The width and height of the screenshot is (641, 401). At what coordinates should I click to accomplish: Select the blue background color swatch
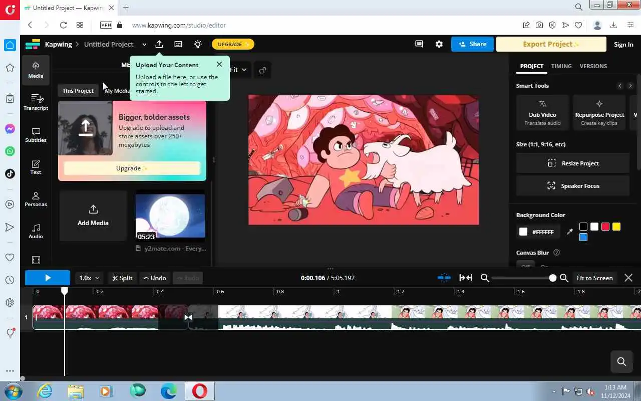583,237
